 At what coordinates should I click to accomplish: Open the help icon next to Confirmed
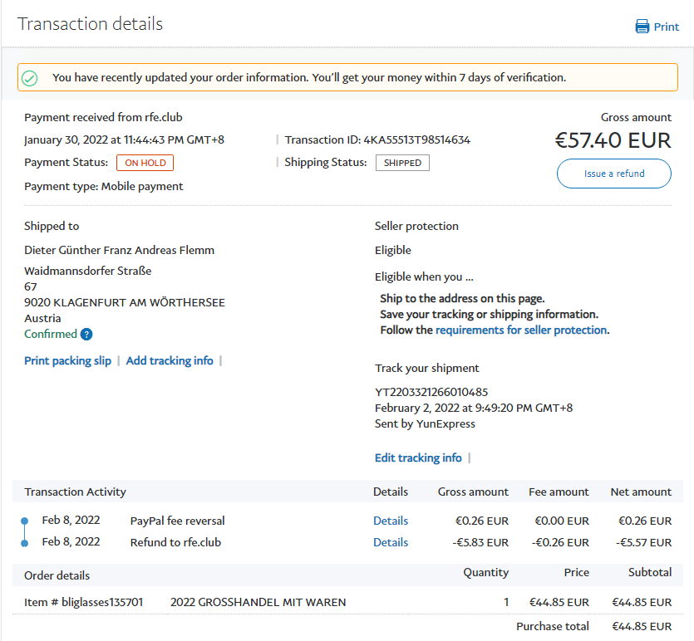point(86,335)
